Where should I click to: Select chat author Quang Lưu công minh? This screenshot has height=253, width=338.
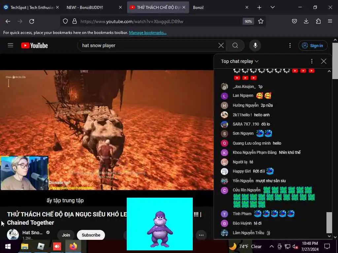click(252, 143)
